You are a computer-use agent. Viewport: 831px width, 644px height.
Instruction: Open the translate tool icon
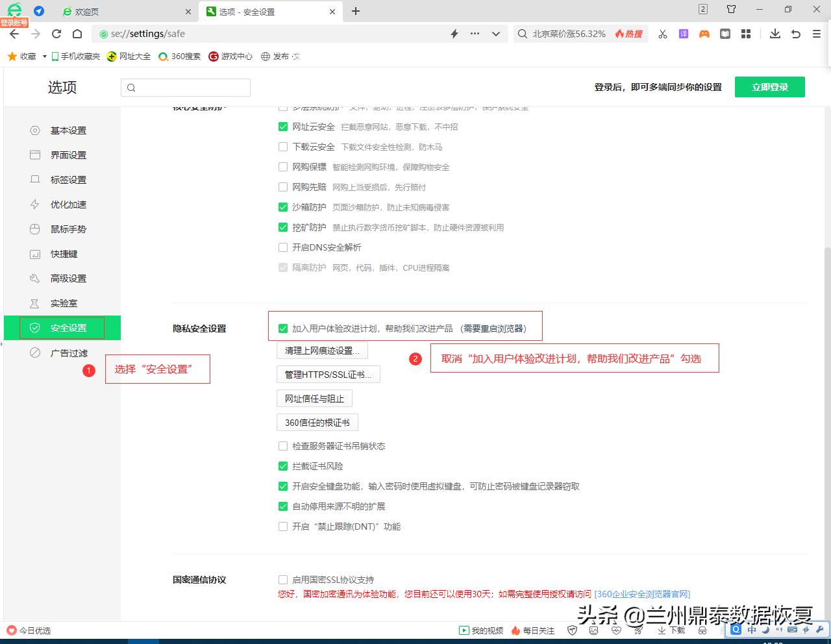[x=683, y=34]
